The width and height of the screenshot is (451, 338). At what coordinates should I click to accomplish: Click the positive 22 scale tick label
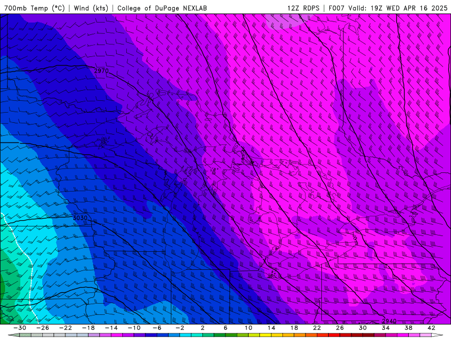pos(317,328)
